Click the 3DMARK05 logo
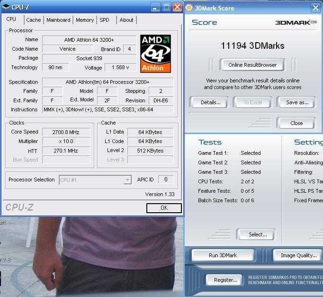The width and height of the screenshot is (323, 297). pyautogui.click(x=296, y=22)
